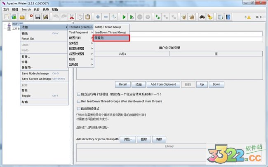Click the 清除 classpath button
The width and height of the screenshot is (268, 167).
pyautogui.click(x=159, y=139)
